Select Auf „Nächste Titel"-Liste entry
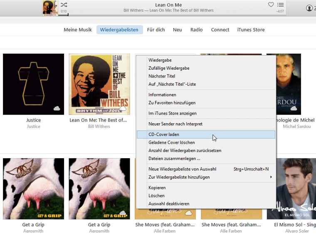 (x=206, y=84)
